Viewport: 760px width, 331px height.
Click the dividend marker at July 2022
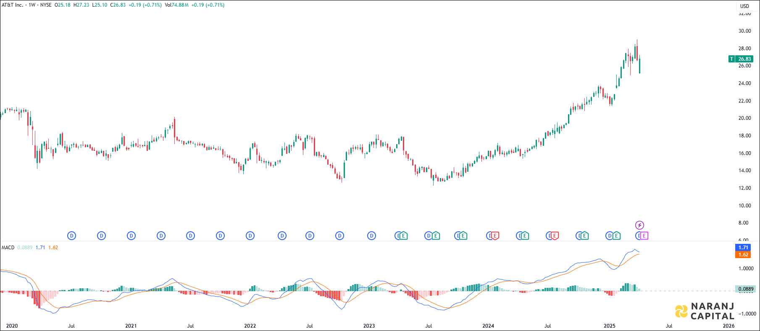tap(310, 236)
